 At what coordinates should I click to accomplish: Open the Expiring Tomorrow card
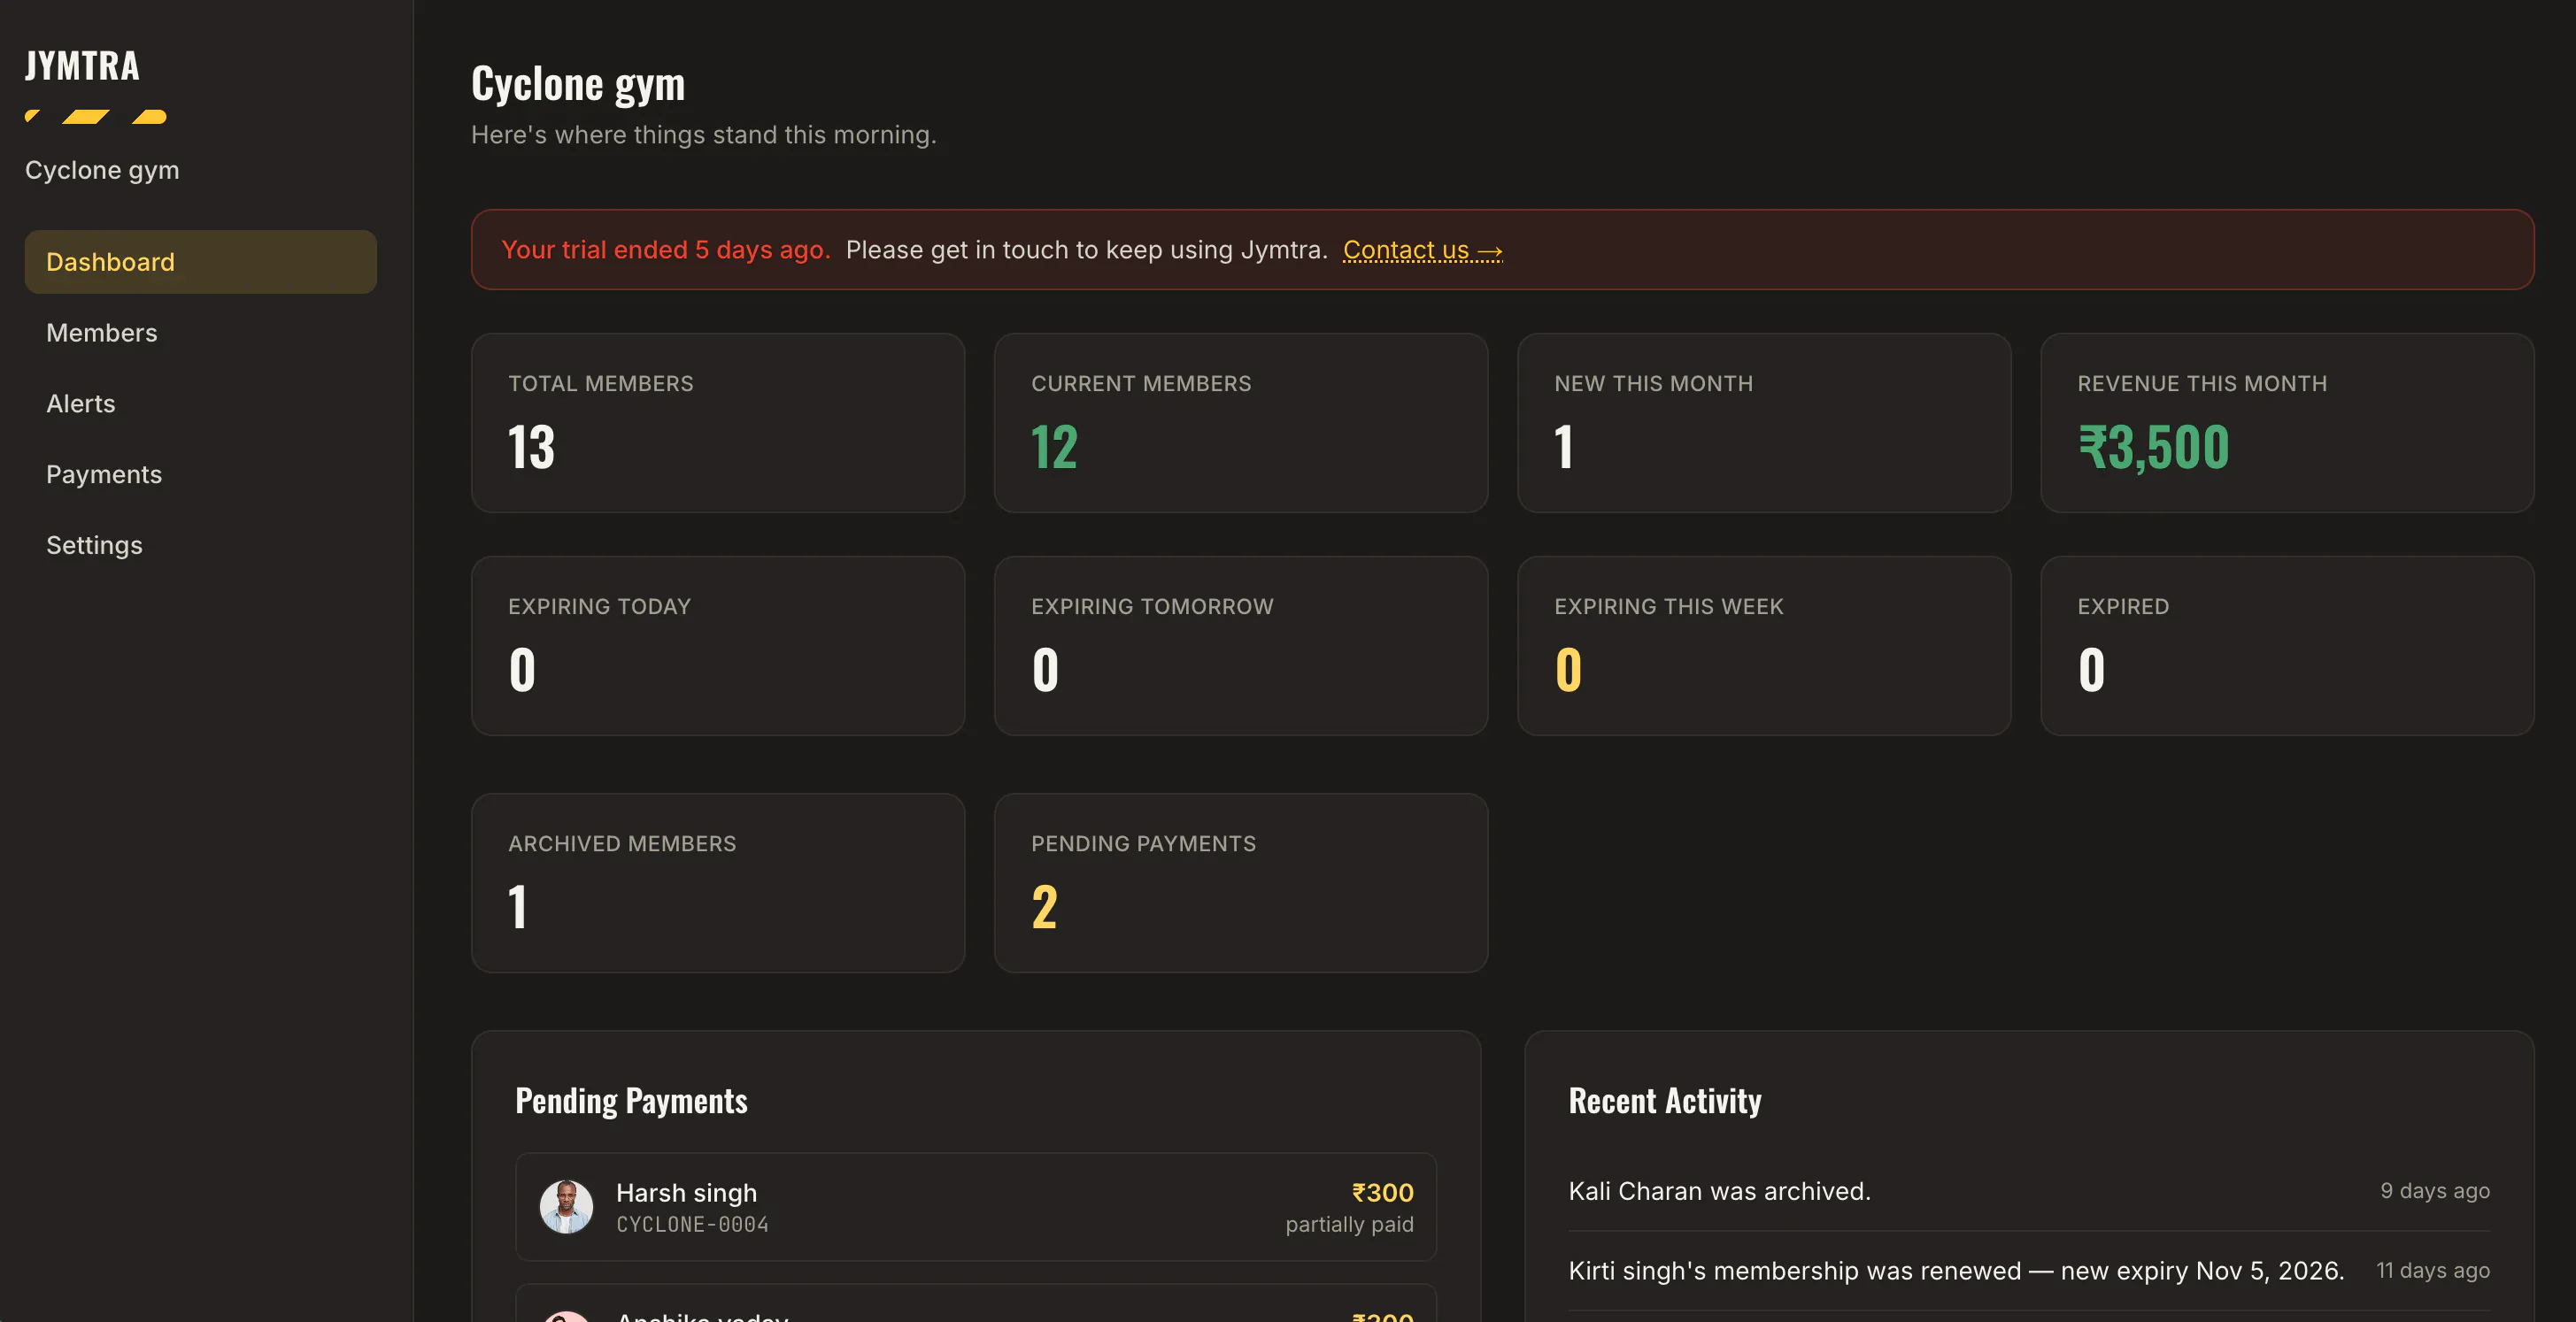(1241, 645)
